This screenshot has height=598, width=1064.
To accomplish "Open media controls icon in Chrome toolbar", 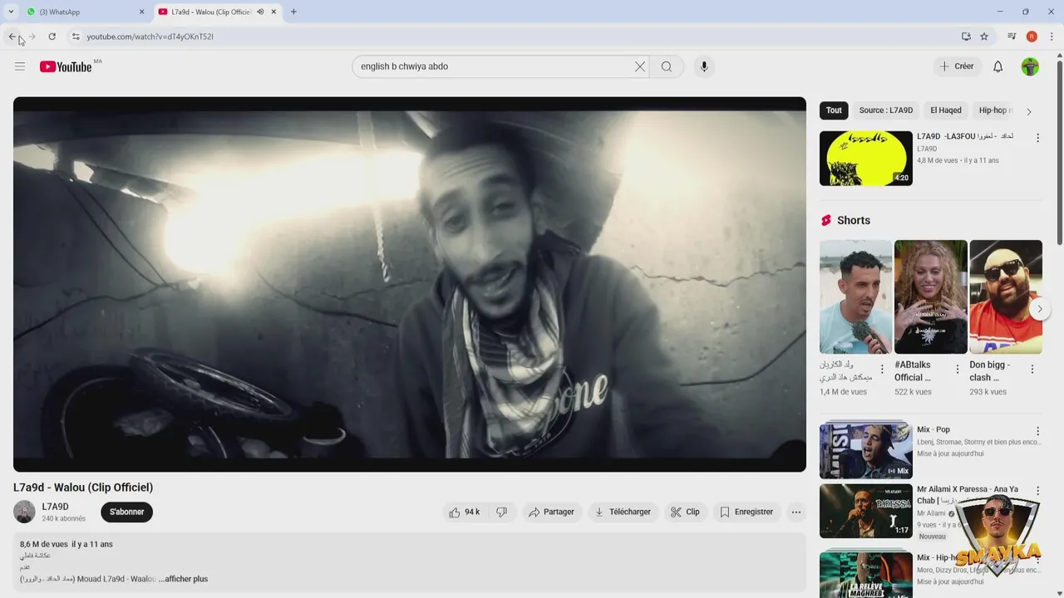I will pyautogui.click(x=1012, y=37).
